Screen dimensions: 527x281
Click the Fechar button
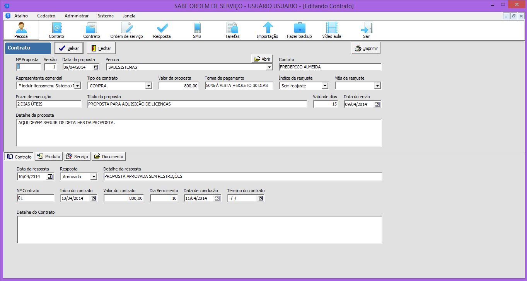tap(101, 48)
